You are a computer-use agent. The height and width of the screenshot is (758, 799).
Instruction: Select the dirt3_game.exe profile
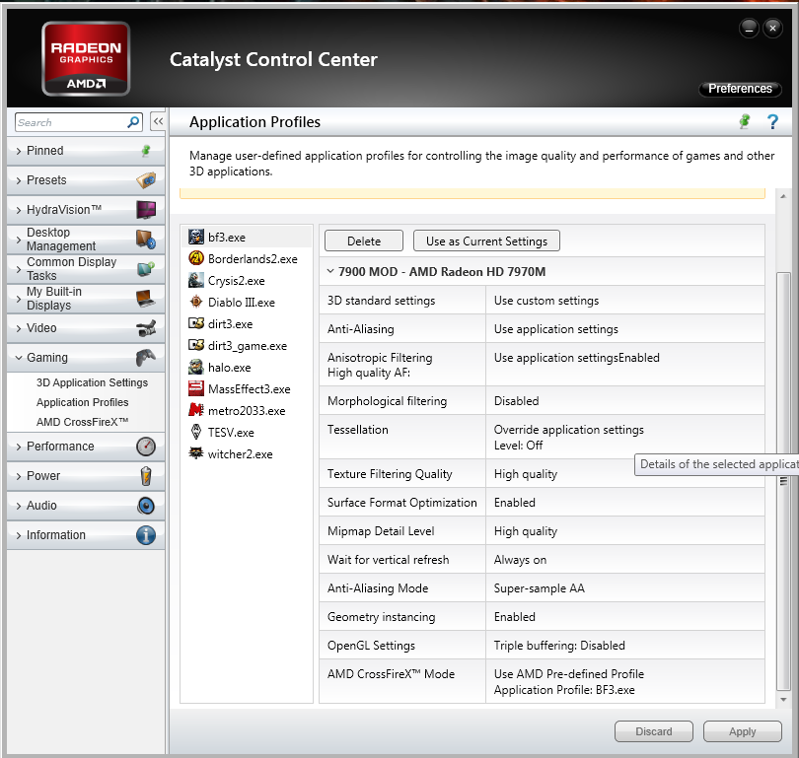pos(248,346)
